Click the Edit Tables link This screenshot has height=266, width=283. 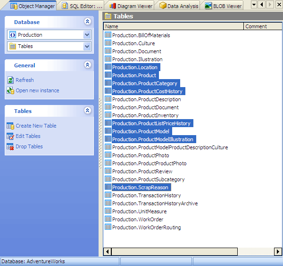(28, 136)
